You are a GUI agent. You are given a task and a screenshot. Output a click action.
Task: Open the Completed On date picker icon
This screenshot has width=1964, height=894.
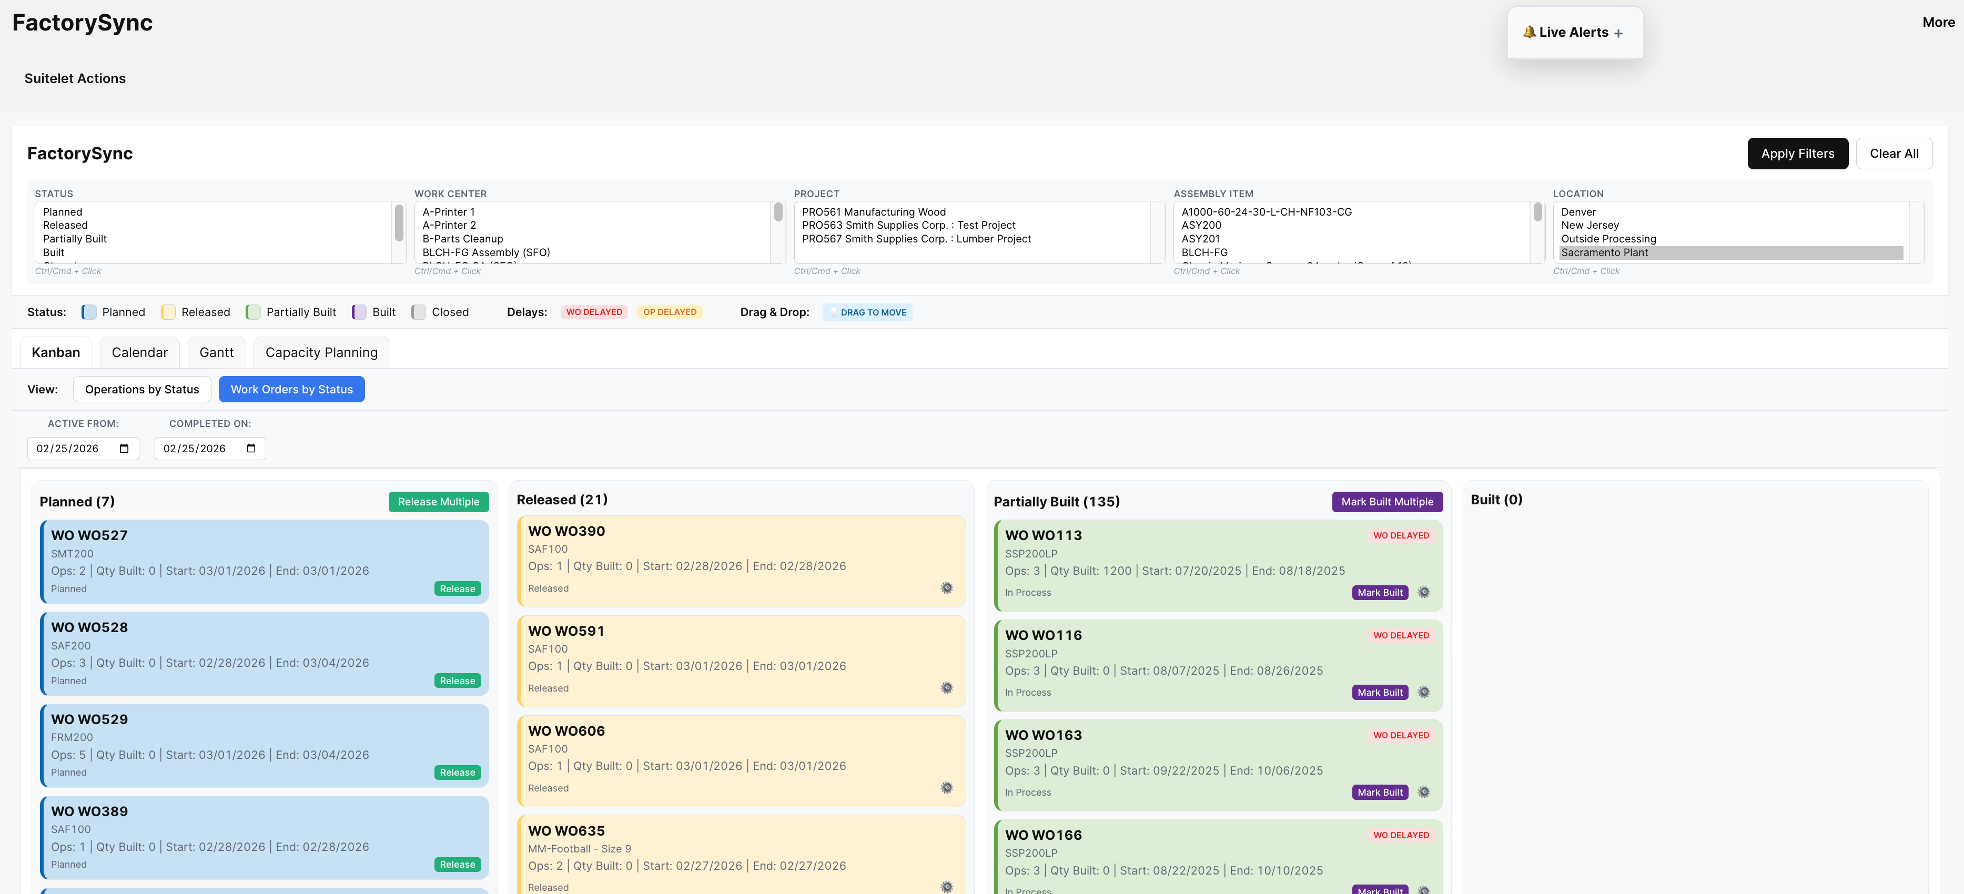coord(251,448)
